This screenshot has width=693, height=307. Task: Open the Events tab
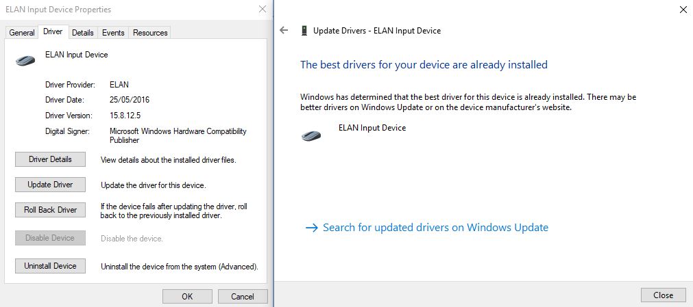(x=113, y=33)
